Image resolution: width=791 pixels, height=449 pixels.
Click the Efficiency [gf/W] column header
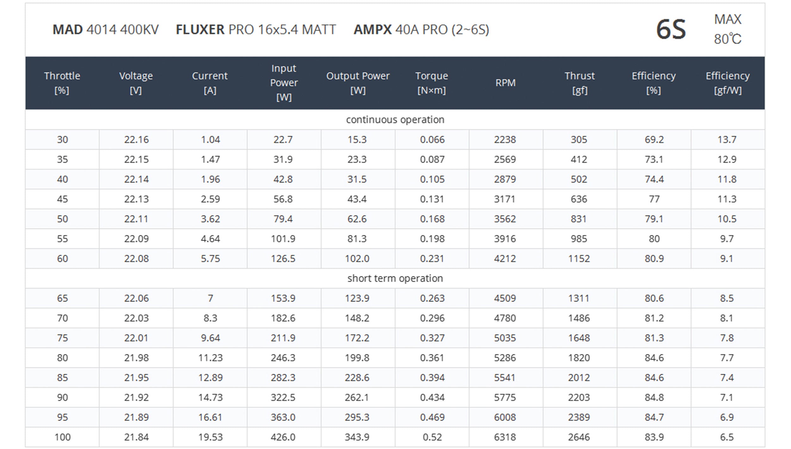727,83
